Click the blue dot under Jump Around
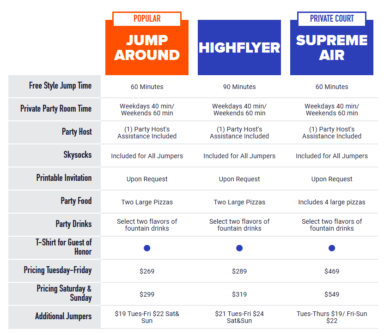This screenshot has height=334, width=384. (147, 248)
